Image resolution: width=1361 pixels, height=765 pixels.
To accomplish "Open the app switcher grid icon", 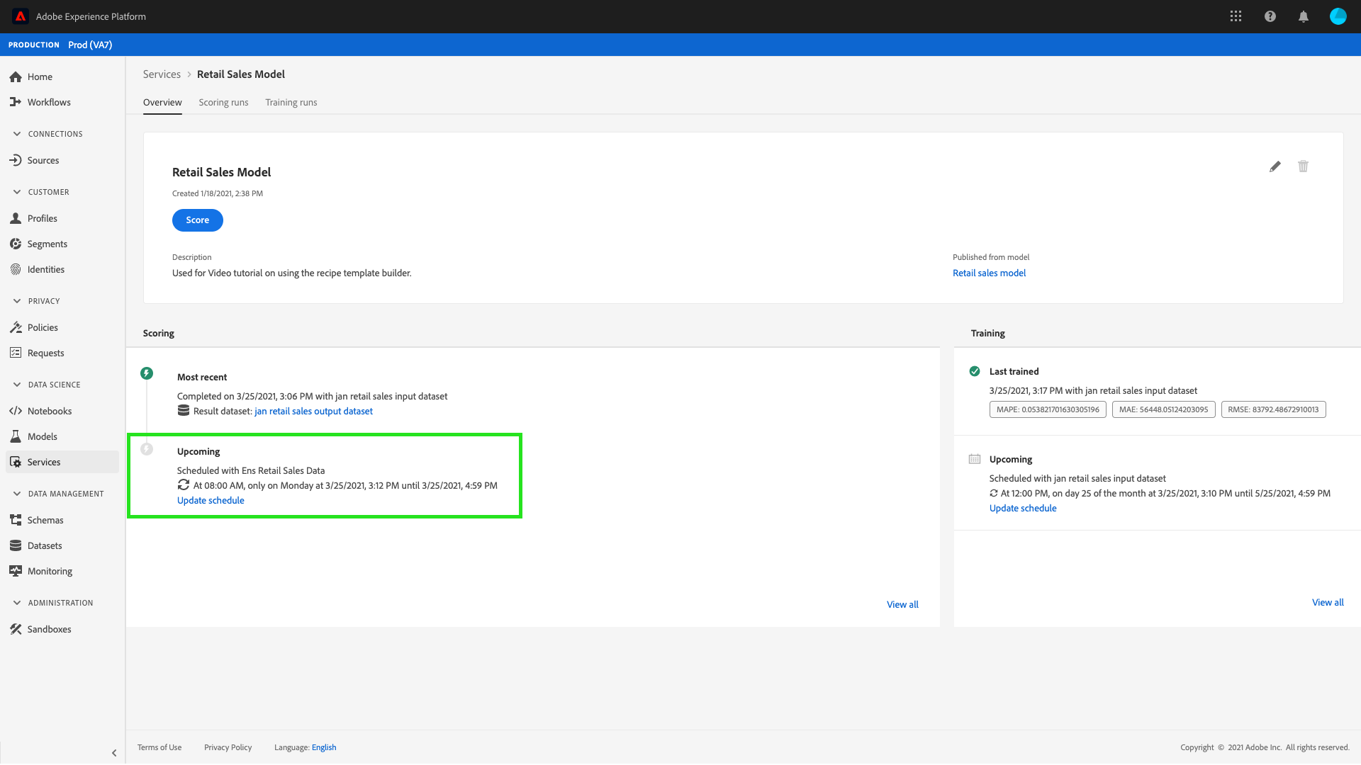I will pyautogui.click(x=1236, y=16).
